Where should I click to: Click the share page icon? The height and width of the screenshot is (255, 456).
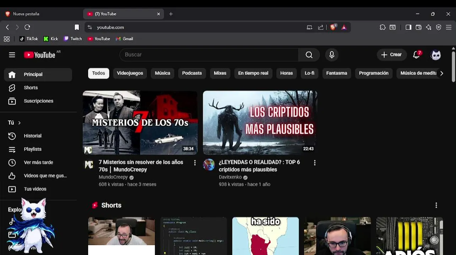(321, 27)
